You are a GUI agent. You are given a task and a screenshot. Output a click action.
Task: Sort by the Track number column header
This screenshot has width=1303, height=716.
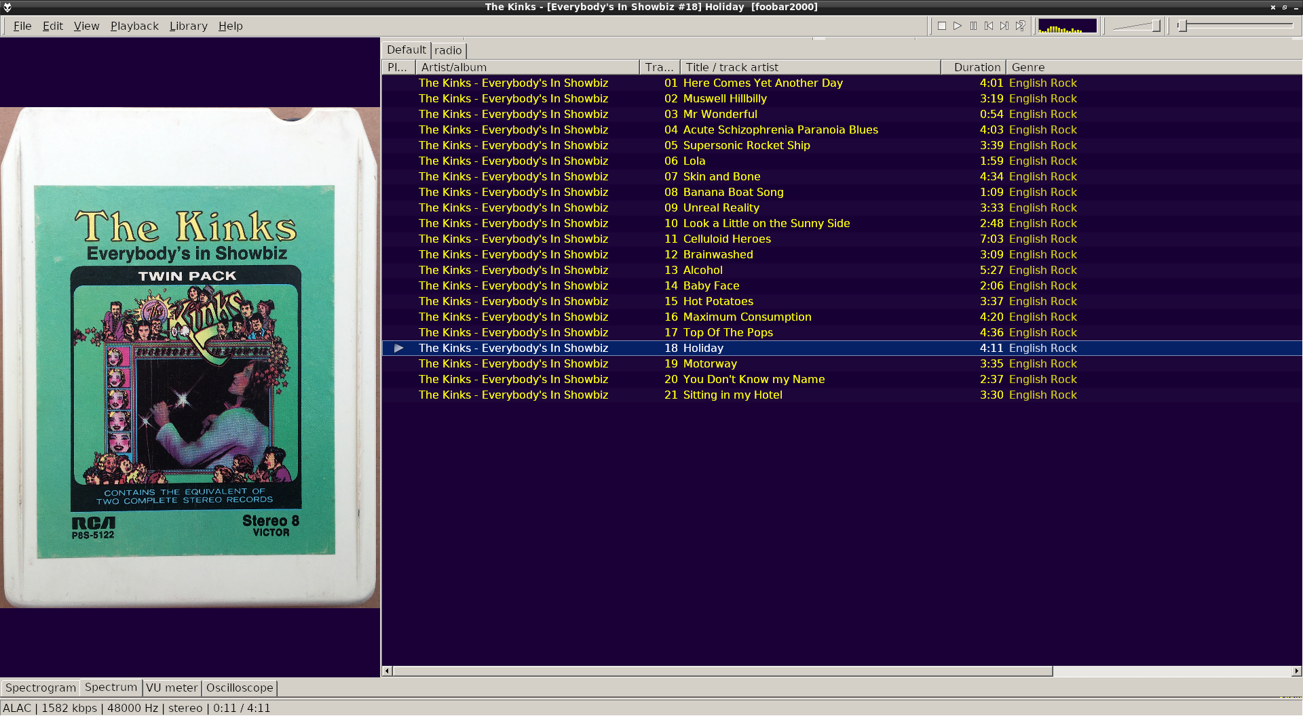point(660,67)
